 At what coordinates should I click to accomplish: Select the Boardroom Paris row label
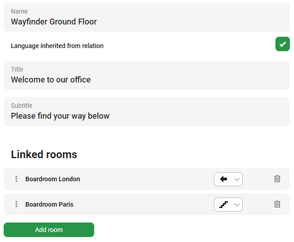point(49,204)
